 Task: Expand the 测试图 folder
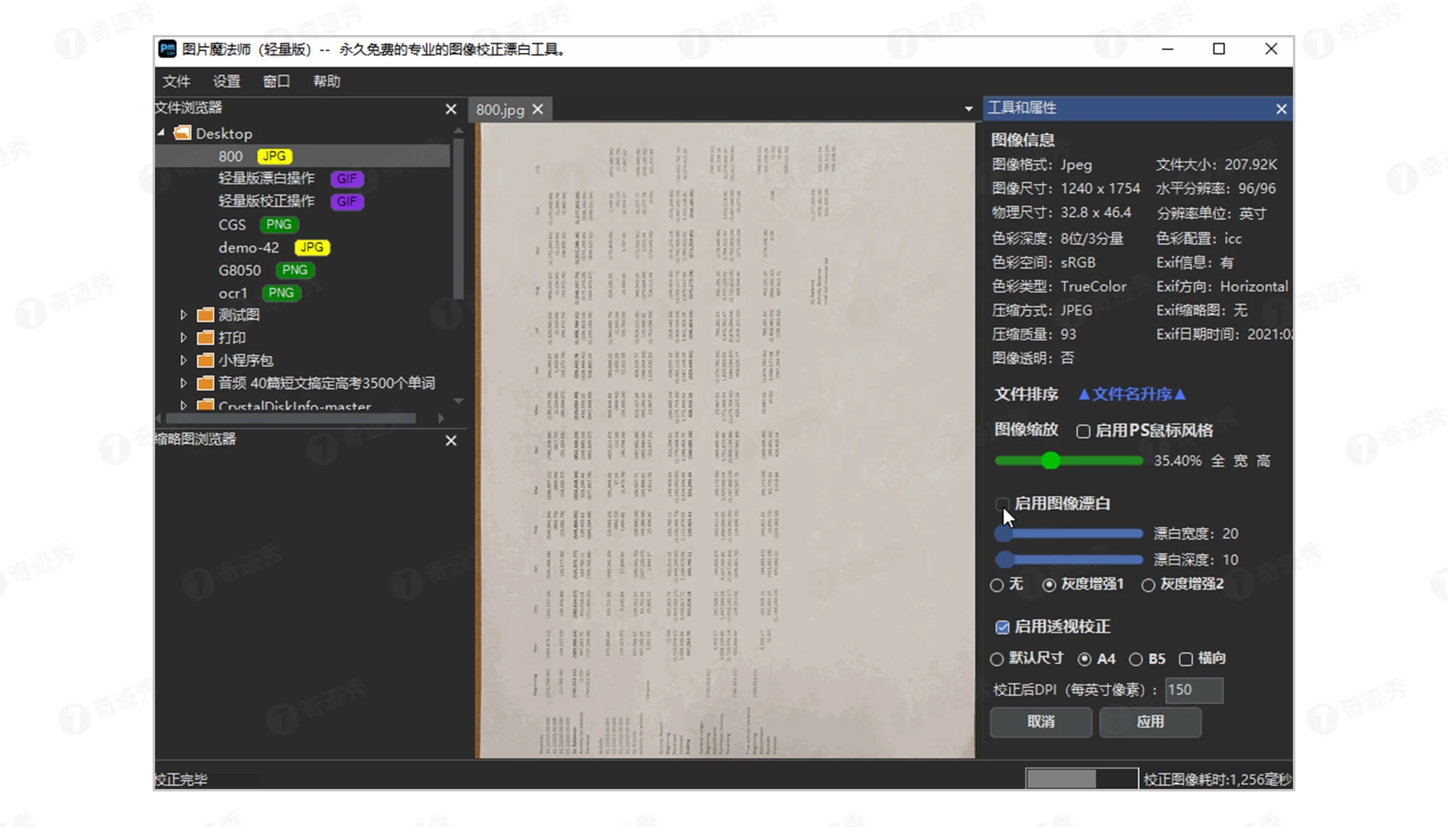(x=184, y=314)
